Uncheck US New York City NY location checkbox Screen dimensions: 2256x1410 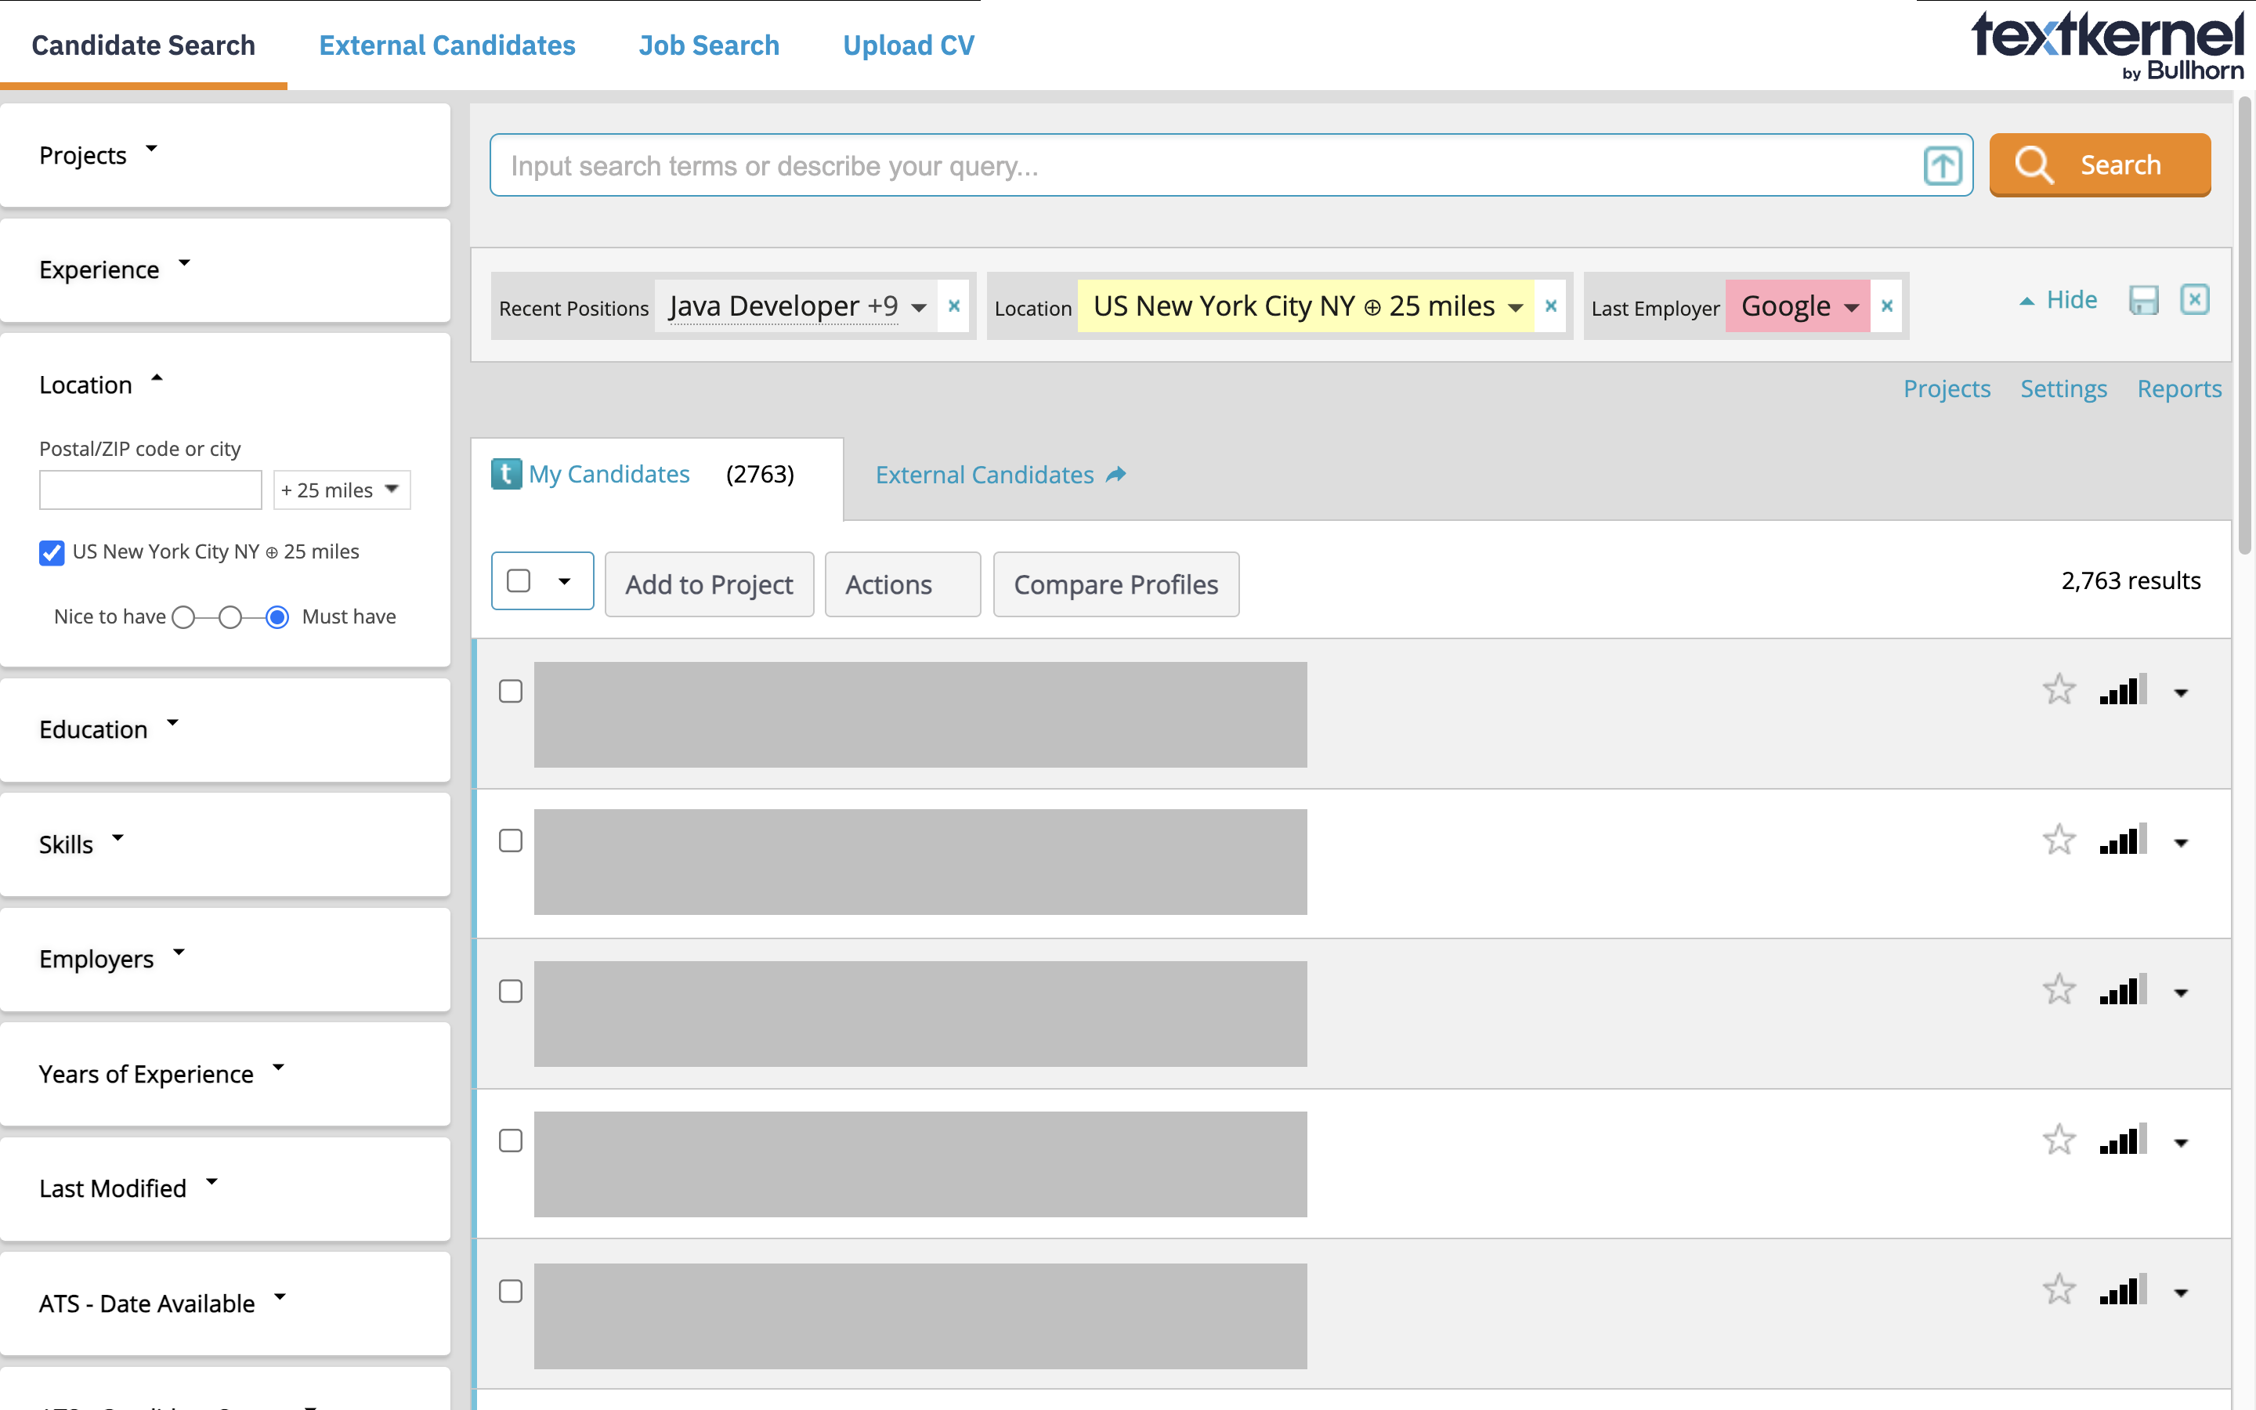pos(52,553)
